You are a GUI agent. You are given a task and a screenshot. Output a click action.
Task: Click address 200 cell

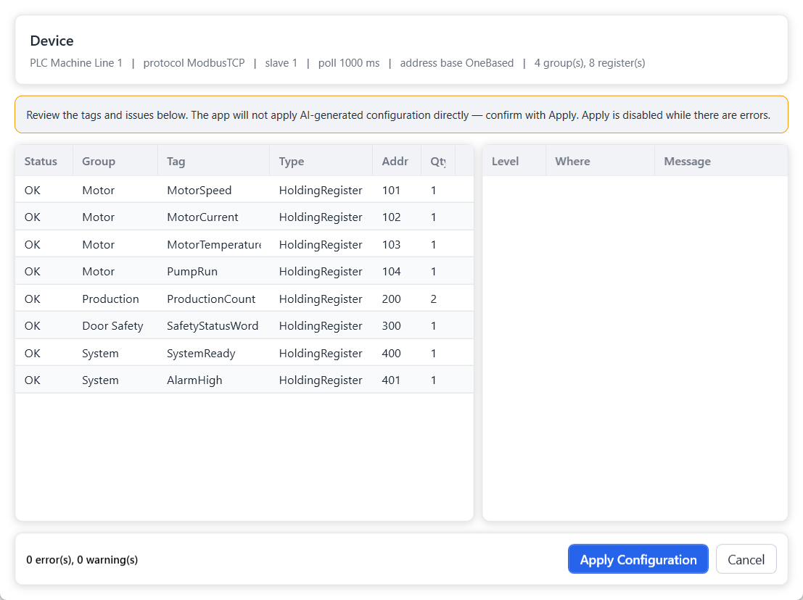[x=397, y=299]
